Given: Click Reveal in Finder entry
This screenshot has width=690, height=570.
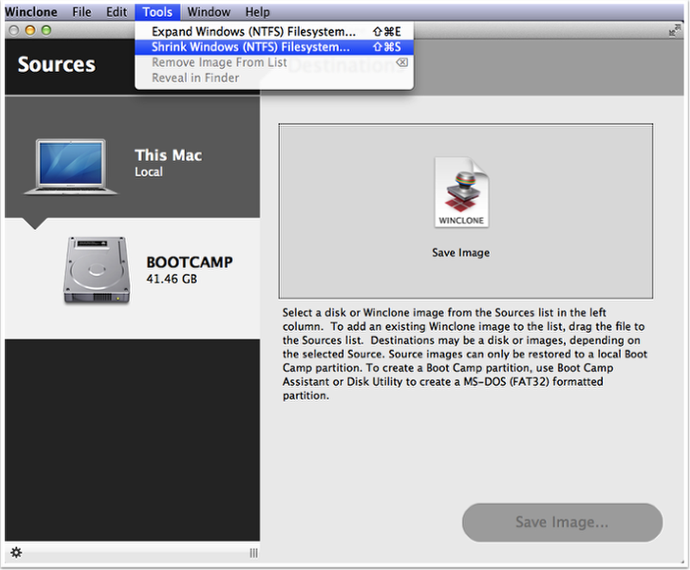Looking at the screenshot, I should (274, 78).
